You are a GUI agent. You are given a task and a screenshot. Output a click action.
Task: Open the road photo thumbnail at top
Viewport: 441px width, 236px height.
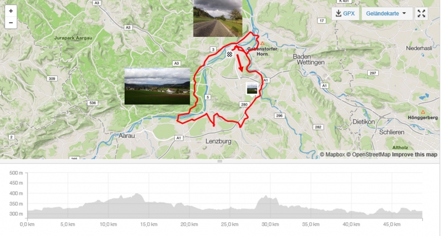pos(218,18)
